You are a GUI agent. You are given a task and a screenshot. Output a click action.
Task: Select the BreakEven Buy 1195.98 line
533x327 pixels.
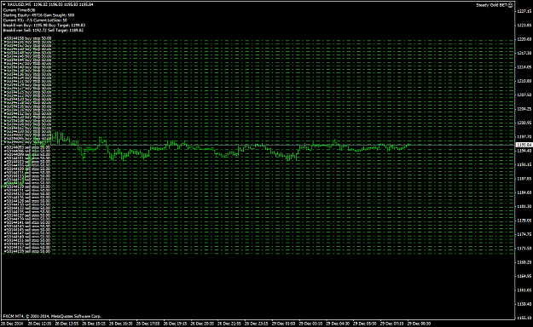tap(43, 26)
